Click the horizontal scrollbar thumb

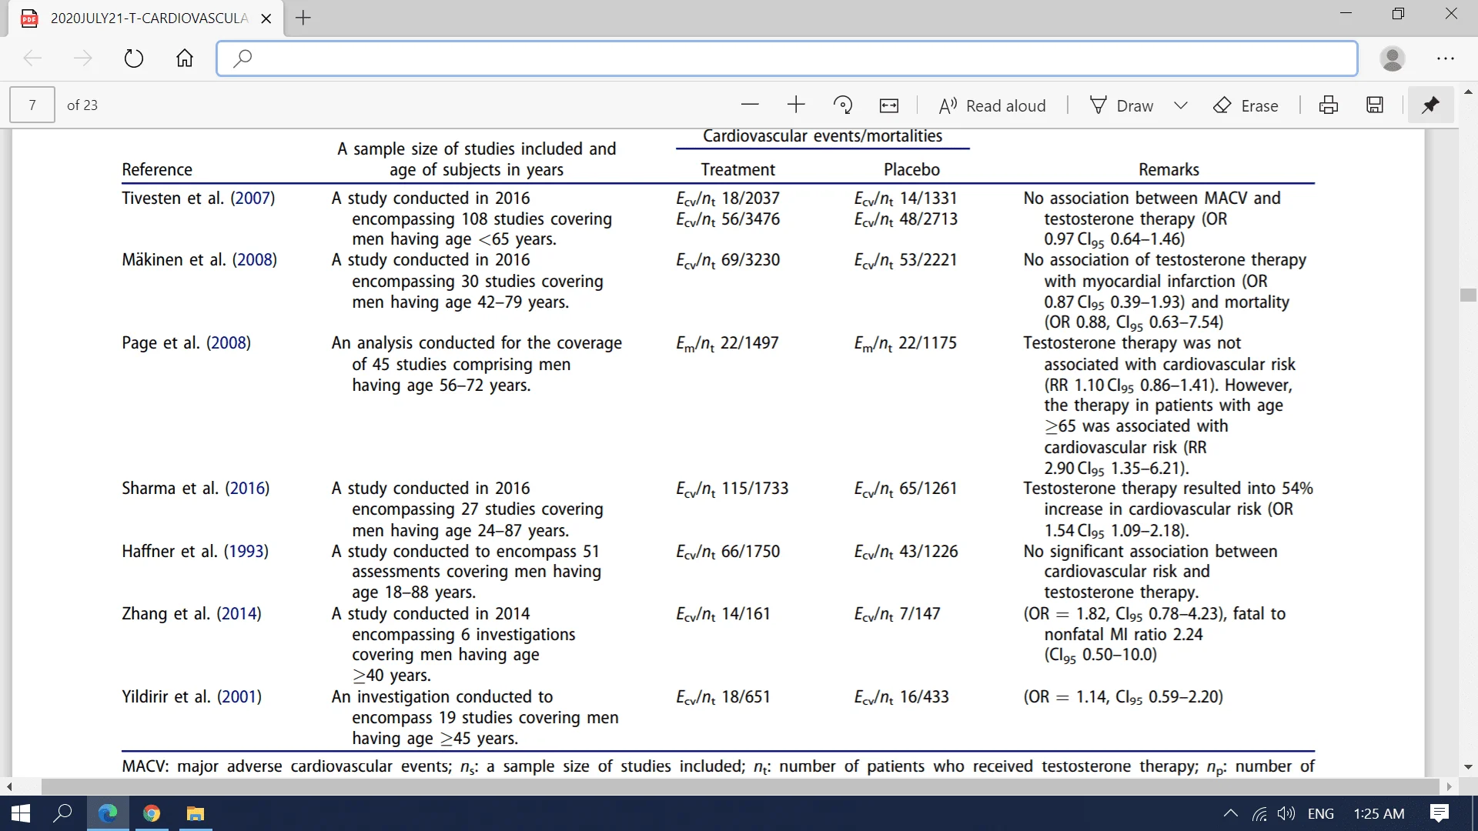click(740, 787)
